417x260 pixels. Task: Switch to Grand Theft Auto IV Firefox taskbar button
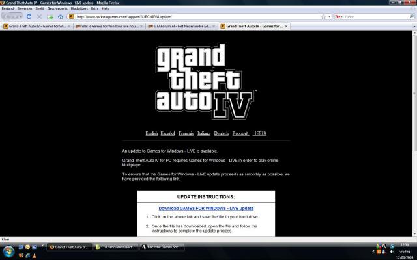pyautogui.click(x=70, y=247)
